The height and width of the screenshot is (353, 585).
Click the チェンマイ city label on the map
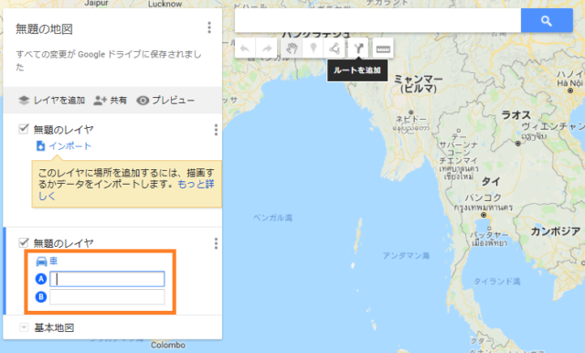(458, 160)
